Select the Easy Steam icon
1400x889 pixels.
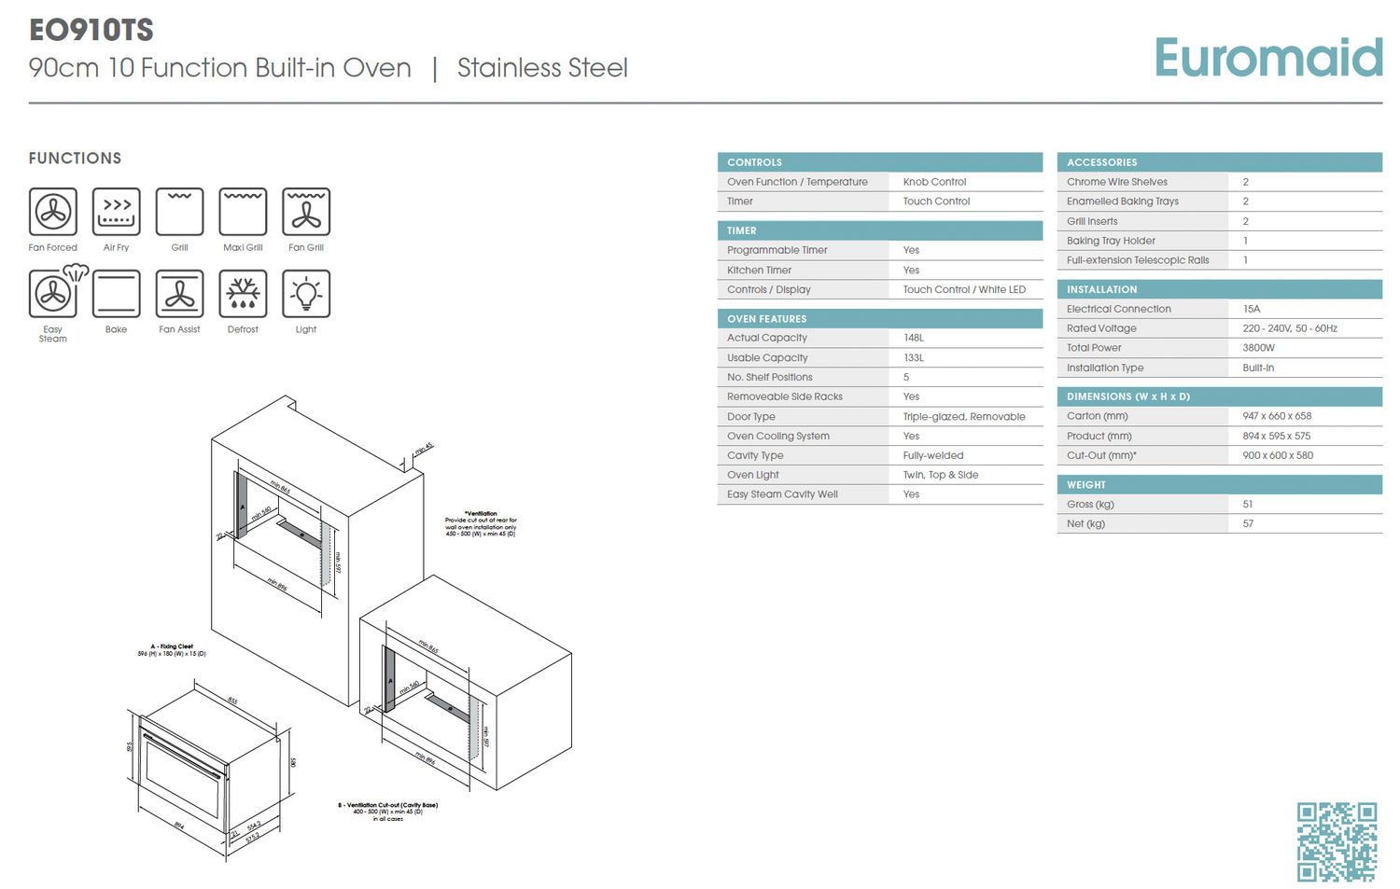point(54,294)
